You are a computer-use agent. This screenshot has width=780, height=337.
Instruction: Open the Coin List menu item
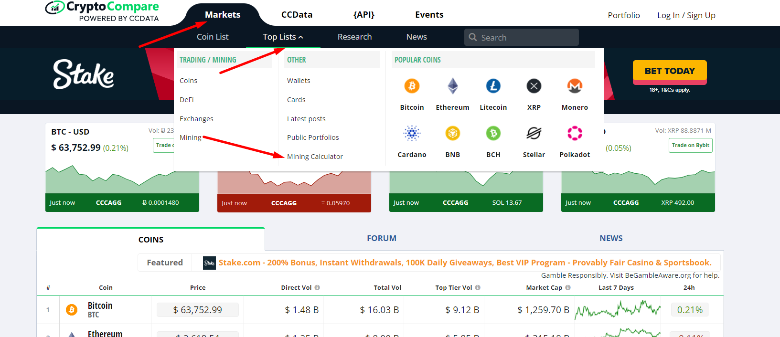tap(213, 37)
